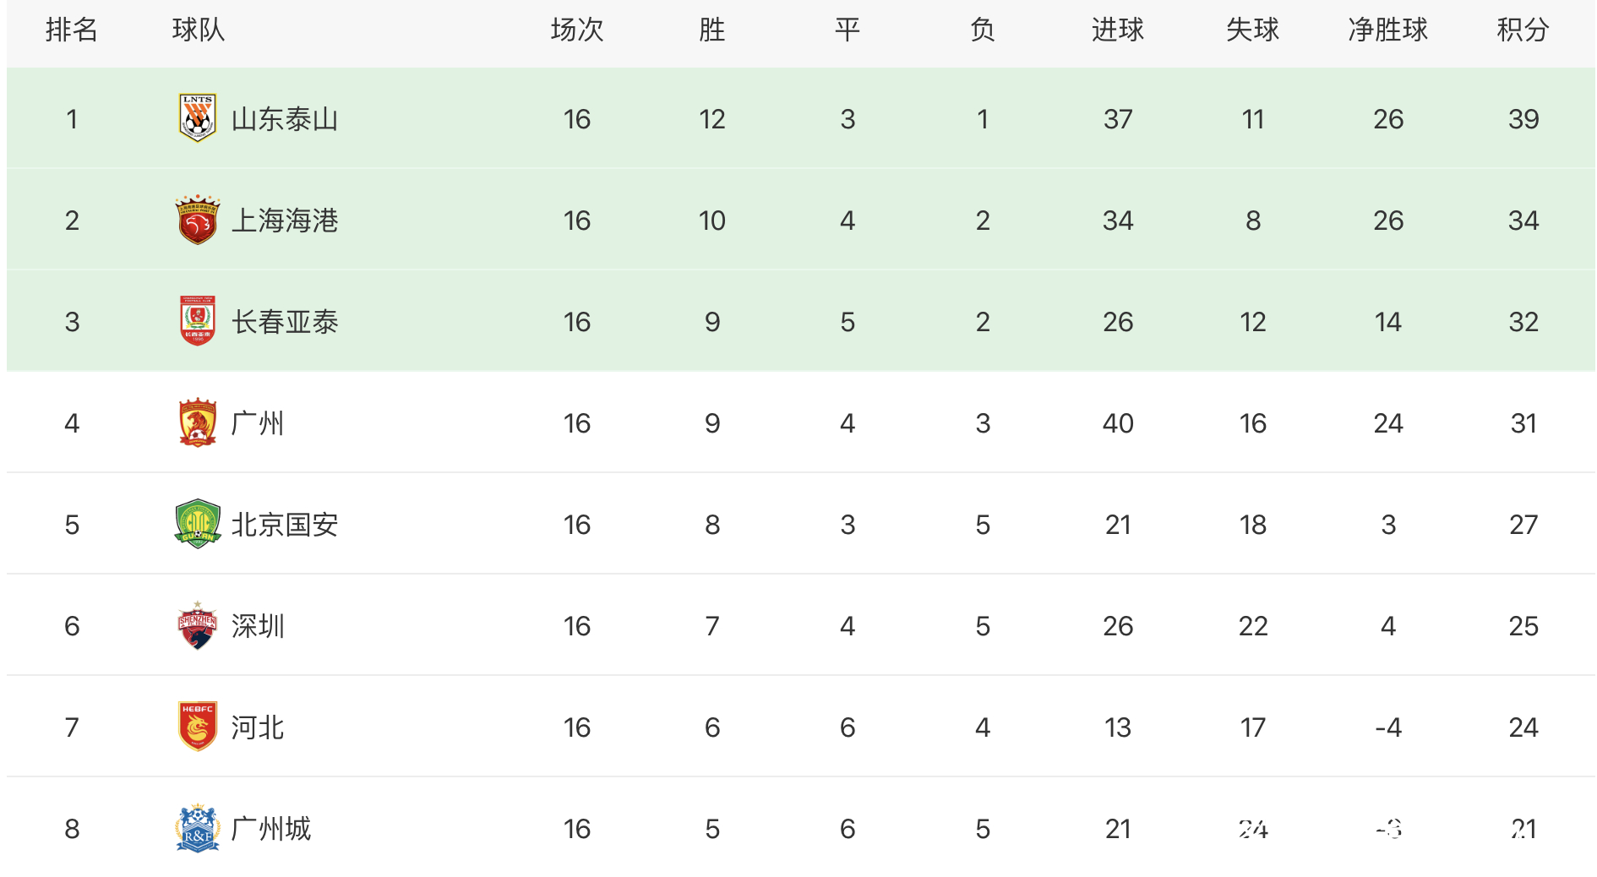Click the 失球 column header
The image size is (1597, 877).
coord(1252,30)
